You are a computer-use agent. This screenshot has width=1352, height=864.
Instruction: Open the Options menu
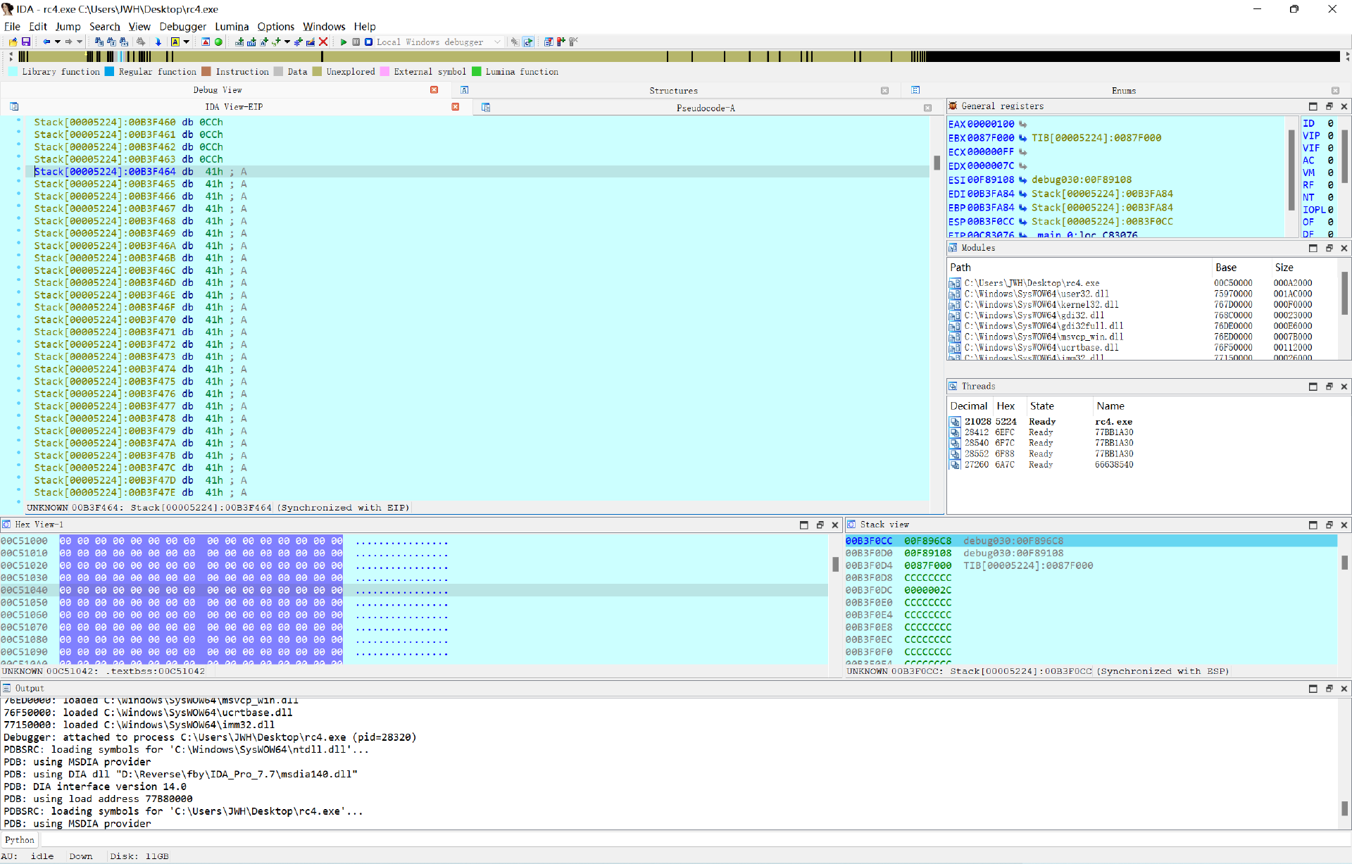click(275, 27)
